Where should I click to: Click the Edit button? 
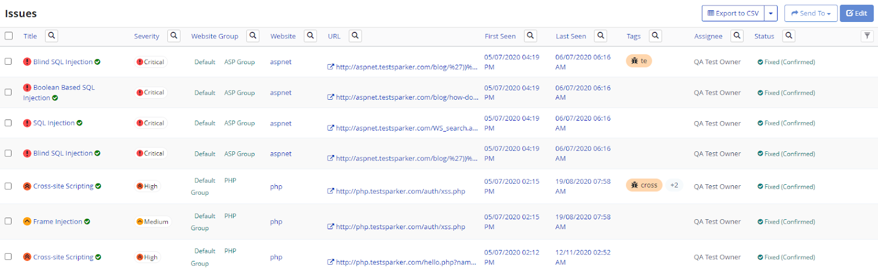(857, 13)
